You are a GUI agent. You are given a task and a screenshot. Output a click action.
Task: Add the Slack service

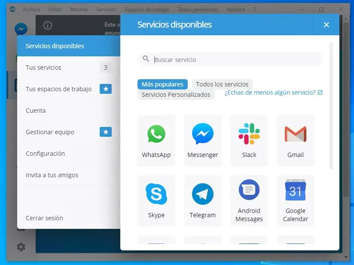(249, 140)
